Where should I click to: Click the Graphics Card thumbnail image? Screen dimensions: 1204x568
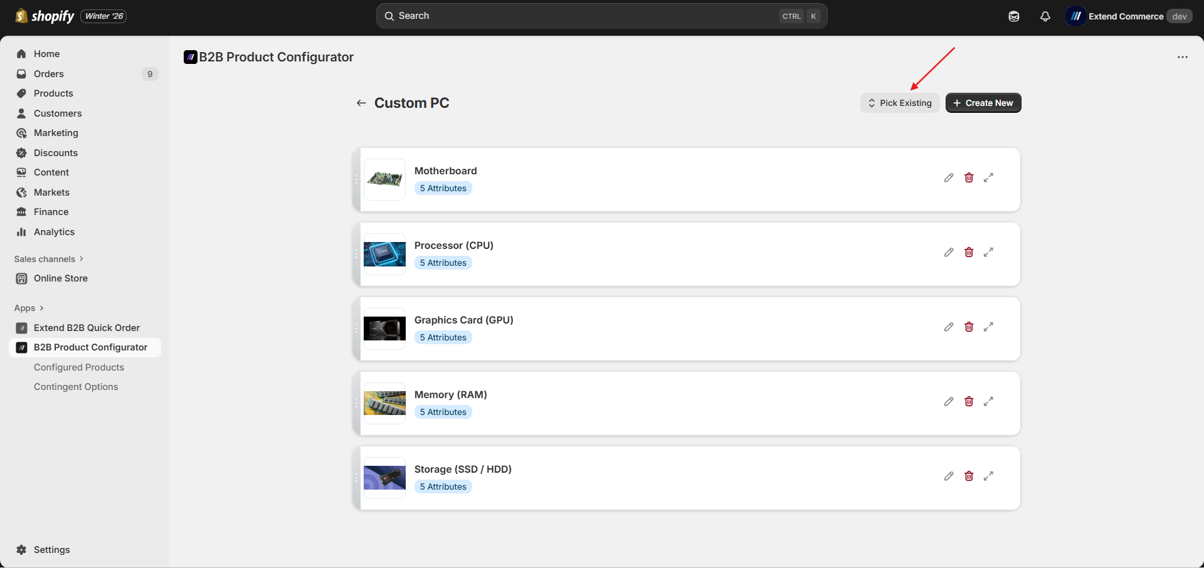384,329
